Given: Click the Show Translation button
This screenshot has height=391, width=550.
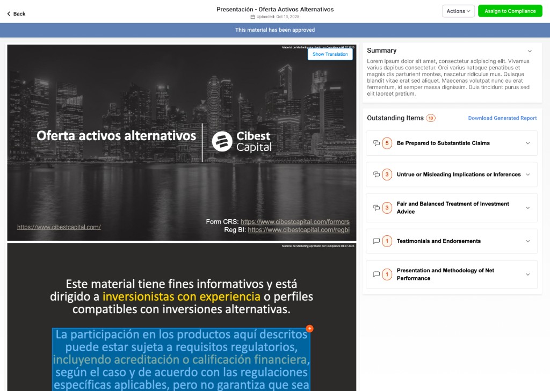Looking at the screenshot, I should 330,54.
